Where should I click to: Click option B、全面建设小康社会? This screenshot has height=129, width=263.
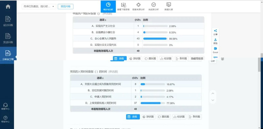coord(103,32)
